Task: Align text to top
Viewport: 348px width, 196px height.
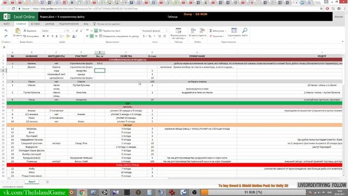Action: (87, 30)
